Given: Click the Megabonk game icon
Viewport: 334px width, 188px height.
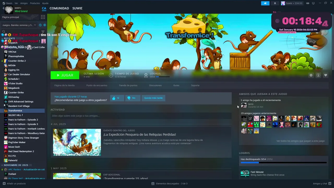Looking at the screenshot, I should pyautogui.click(x=6, y=88).
